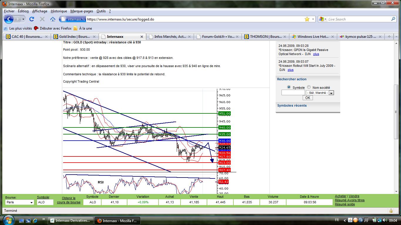Click the page vertical scrollbar thumb

pos(396,112)
